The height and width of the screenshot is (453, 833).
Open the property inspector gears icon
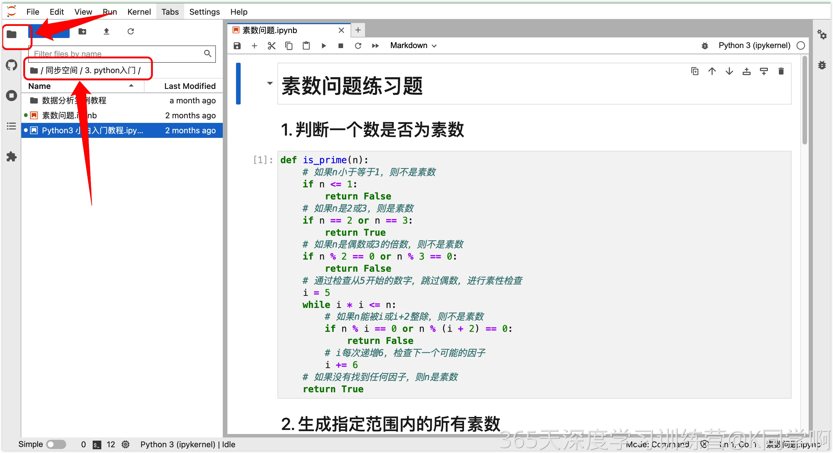pos(822,34)
